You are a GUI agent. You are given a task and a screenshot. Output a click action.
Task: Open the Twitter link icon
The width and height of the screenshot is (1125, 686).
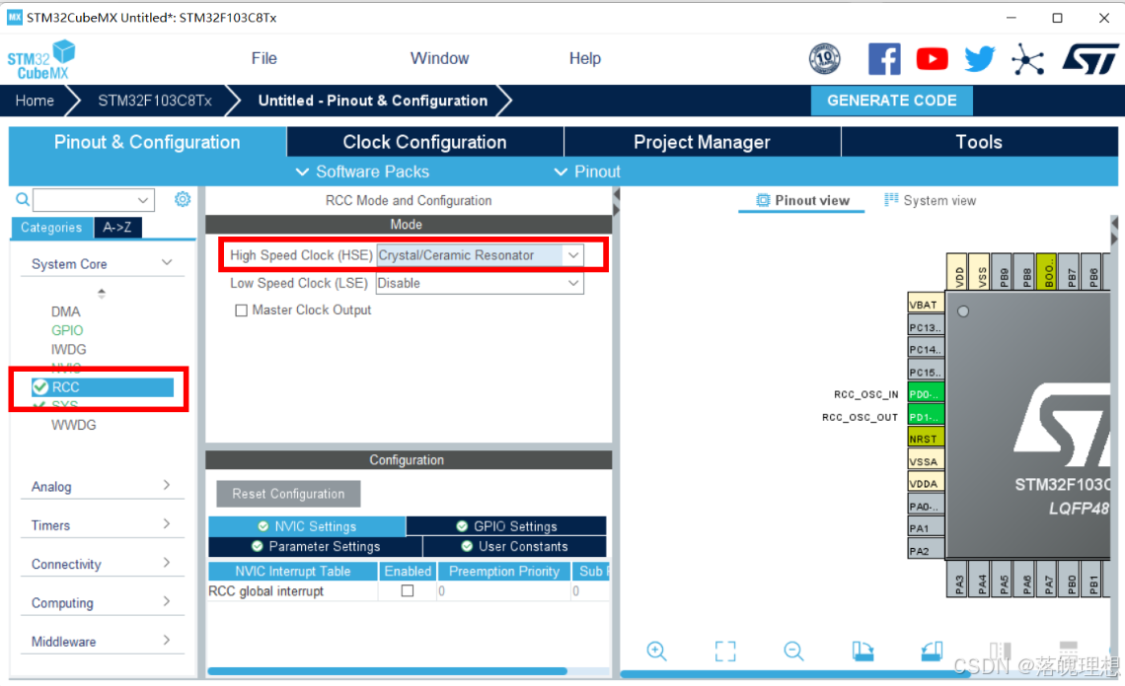[979, 59]
